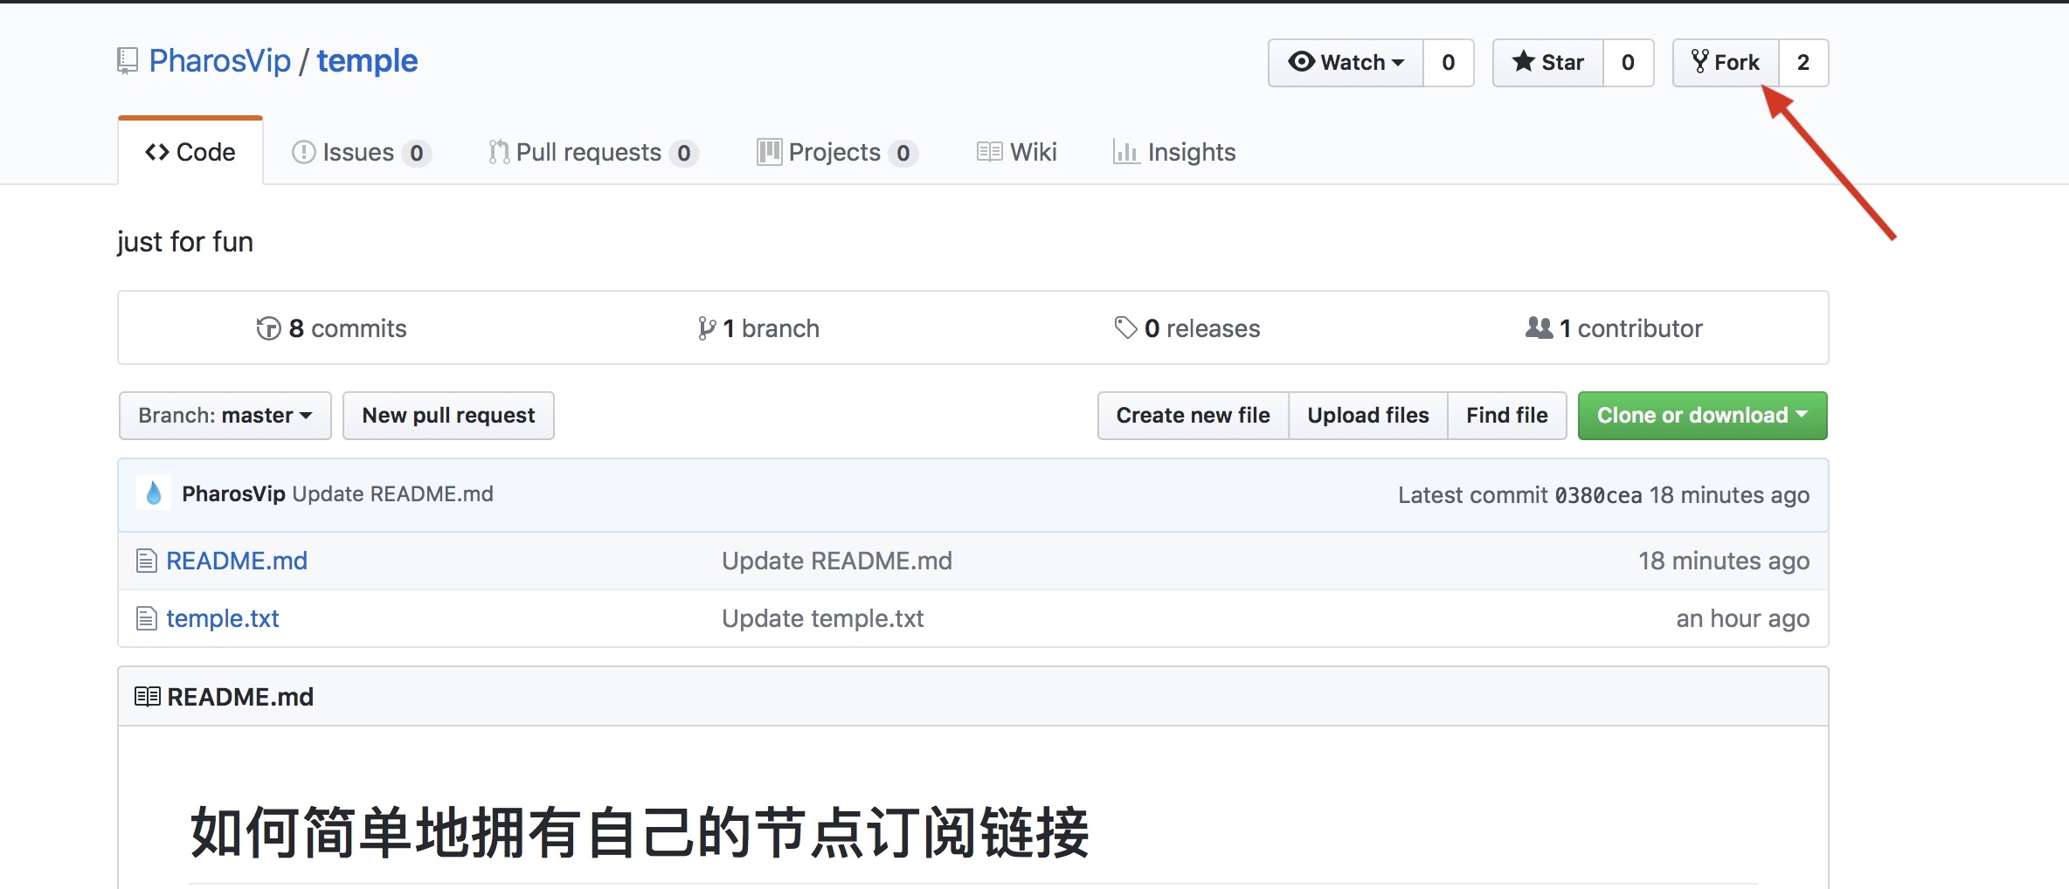
Task: Click Find file button
Action: (1507, 416)
